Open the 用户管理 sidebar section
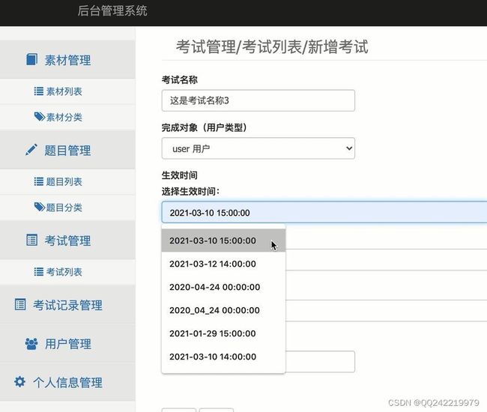The height and width of the screenshot is (412, 487). [x=67, y=344]
